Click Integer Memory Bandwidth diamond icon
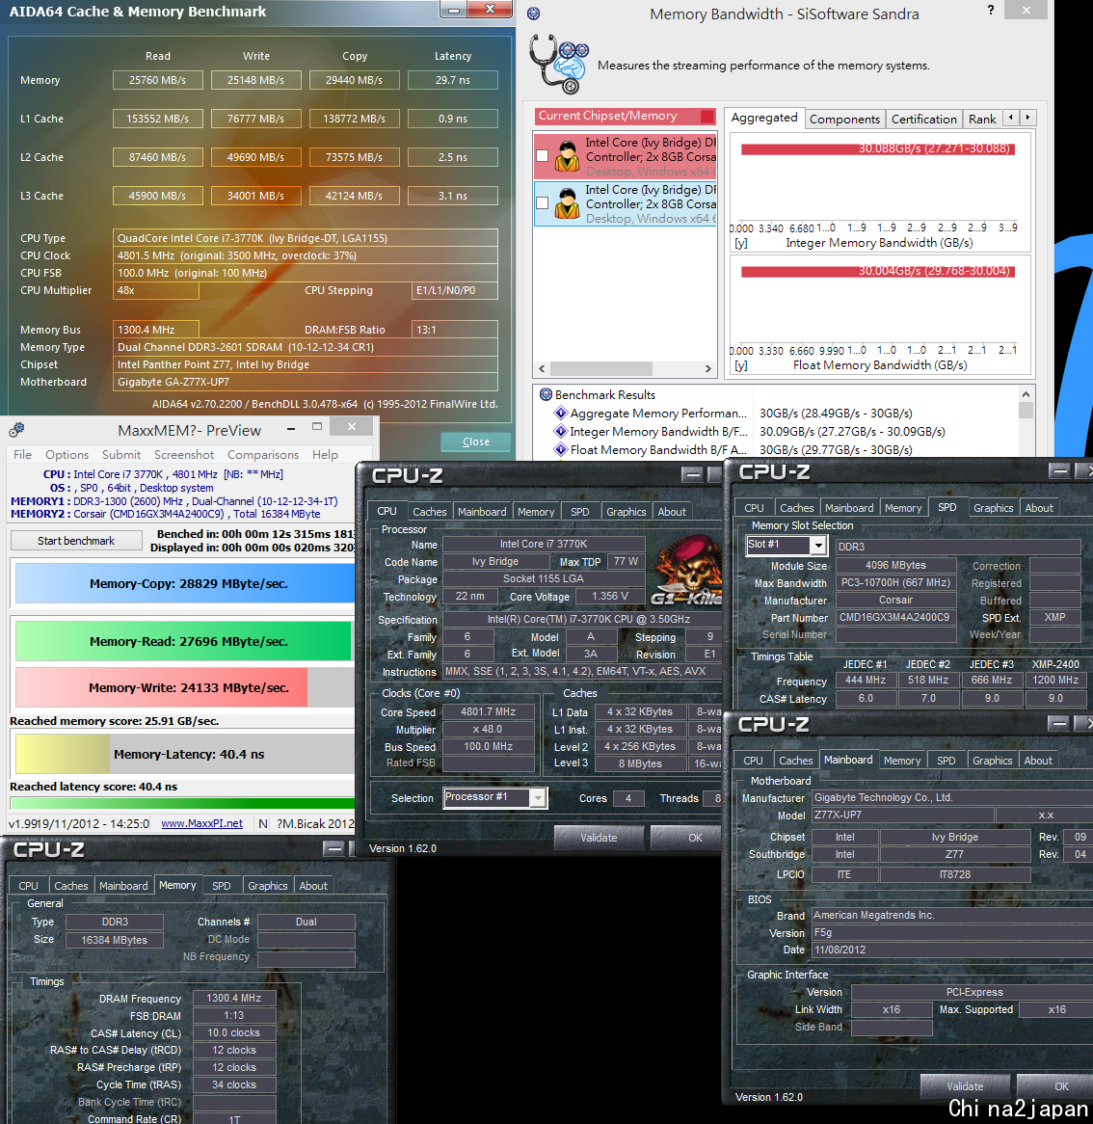Viewport: 1093px width, 1124px height. [561, 432]
